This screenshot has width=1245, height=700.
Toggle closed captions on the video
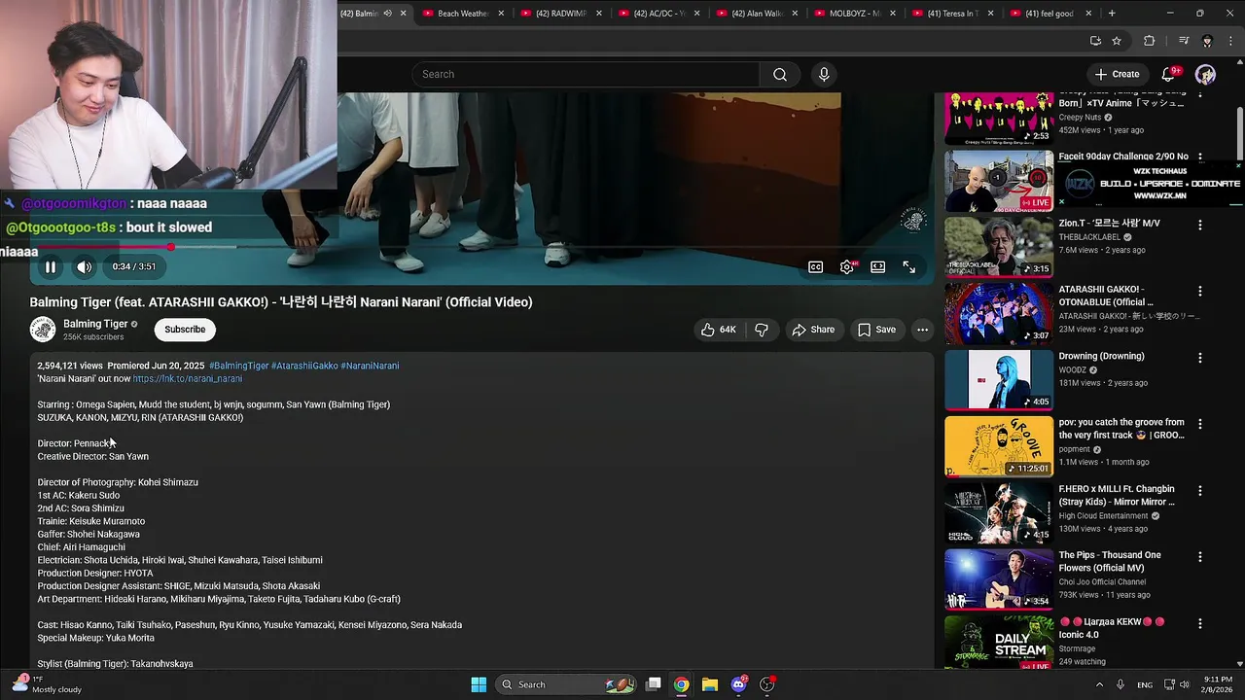point(816,267)
